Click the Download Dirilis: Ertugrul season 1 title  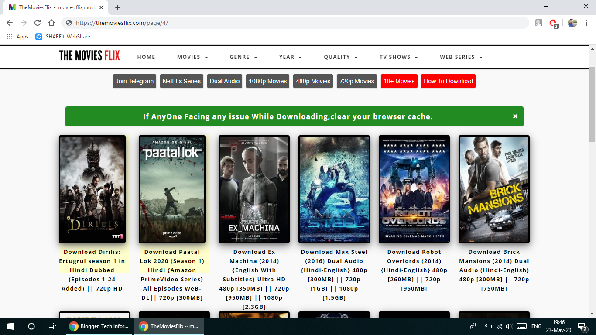click(92, 270)
